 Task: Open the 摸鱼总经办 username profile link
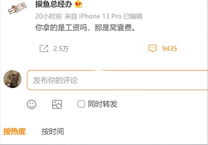pyautogui.click(x=54, y=4)
